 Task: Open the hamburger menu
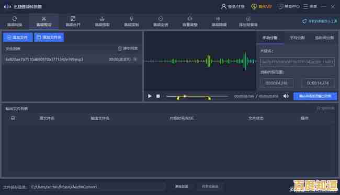pyautogui.click(x=310, y=6)
